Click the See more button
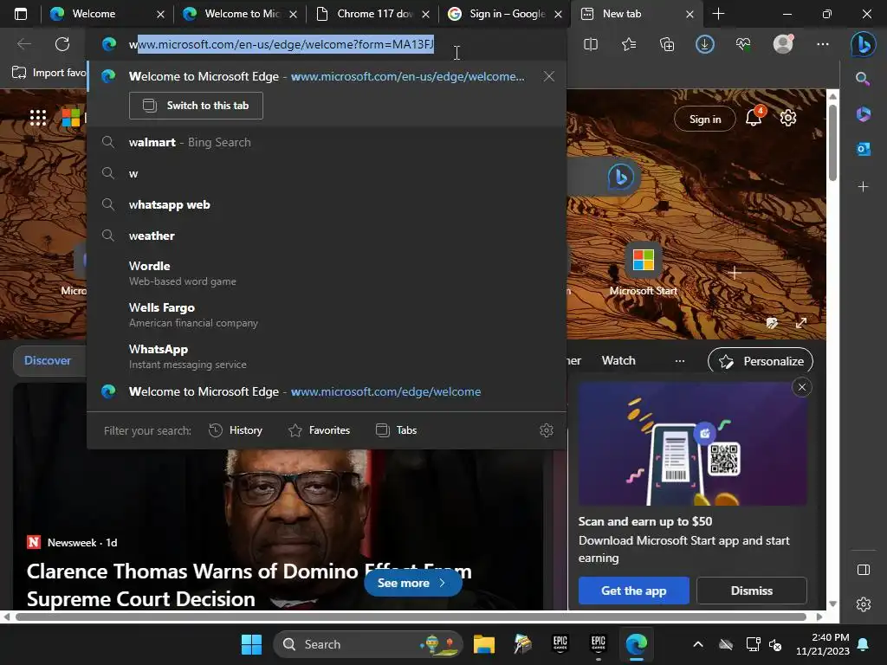The image size is (887, 665). pos(412,583)
